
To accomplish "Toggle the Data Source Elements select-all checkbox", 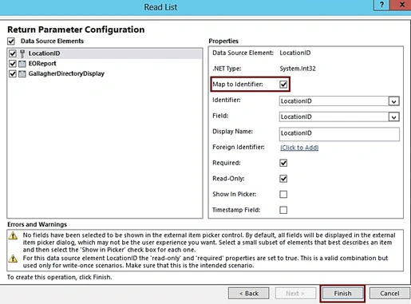I will pos(11,41).
